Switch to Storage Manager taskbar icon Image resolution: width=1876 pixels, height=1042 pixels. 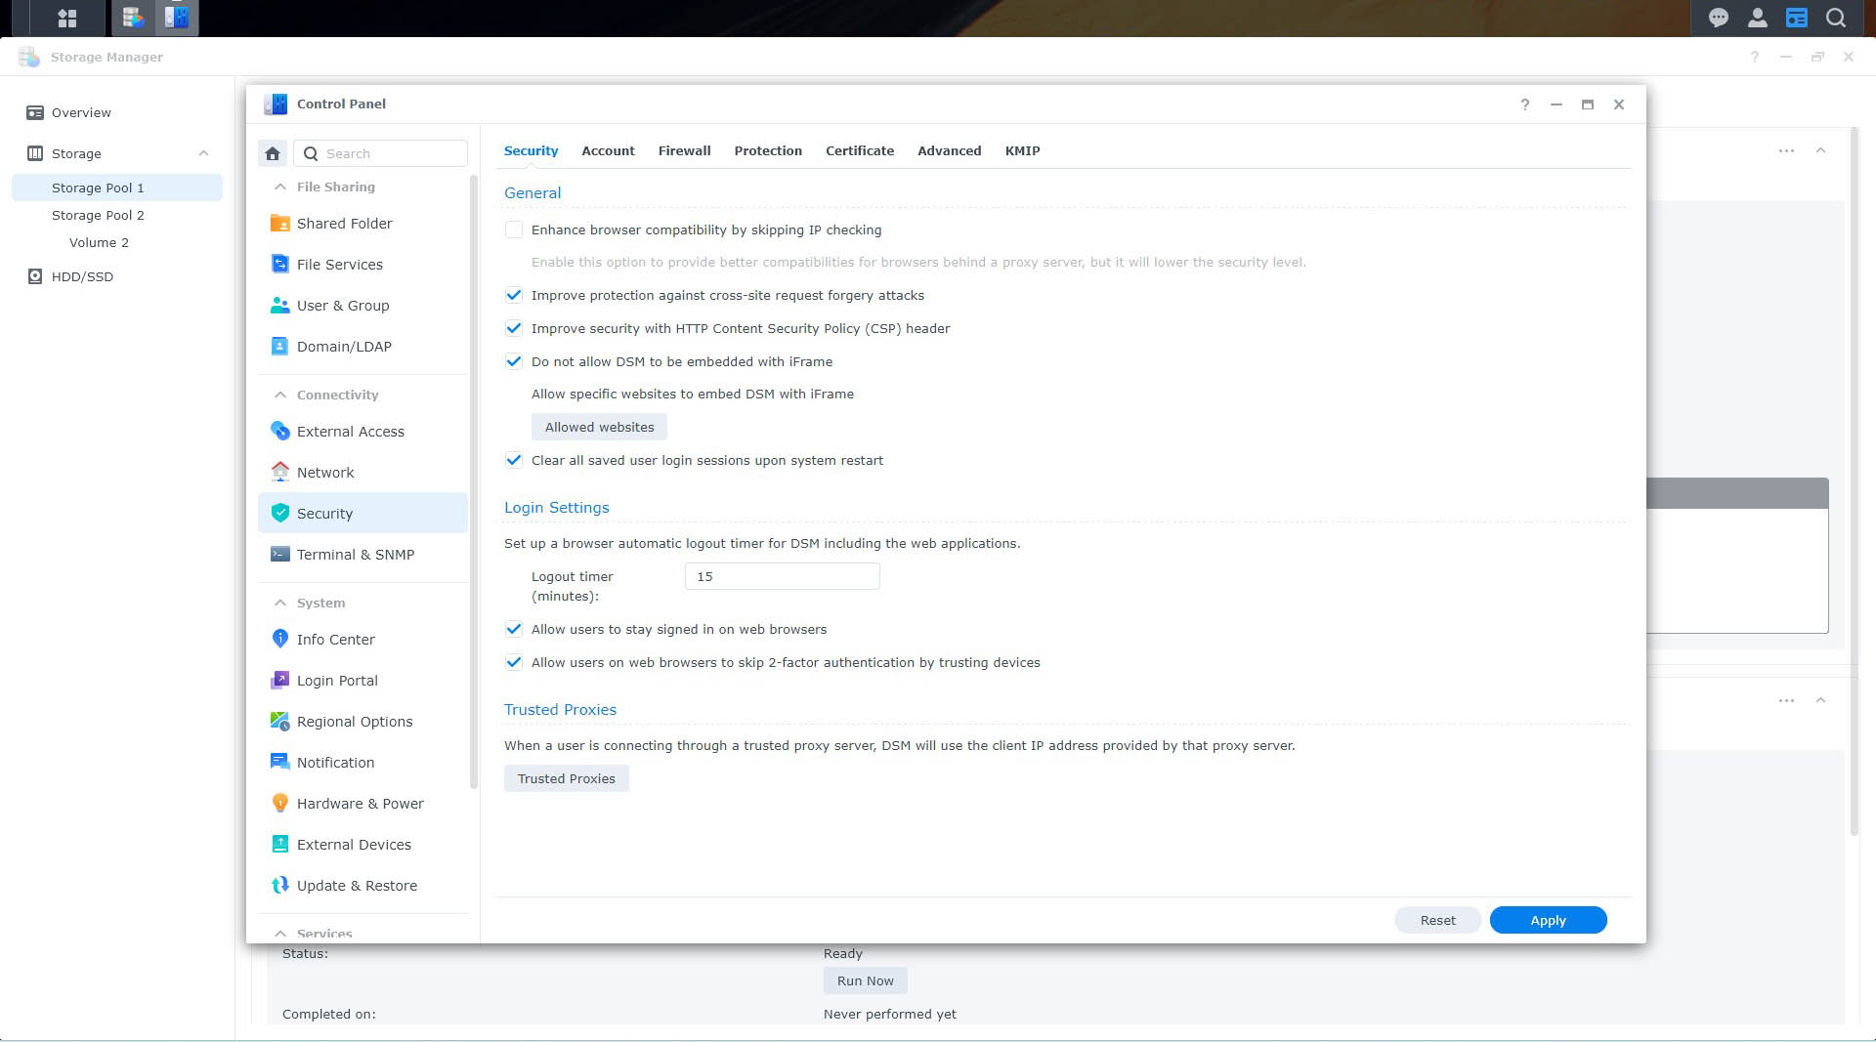tap(133, 18)
